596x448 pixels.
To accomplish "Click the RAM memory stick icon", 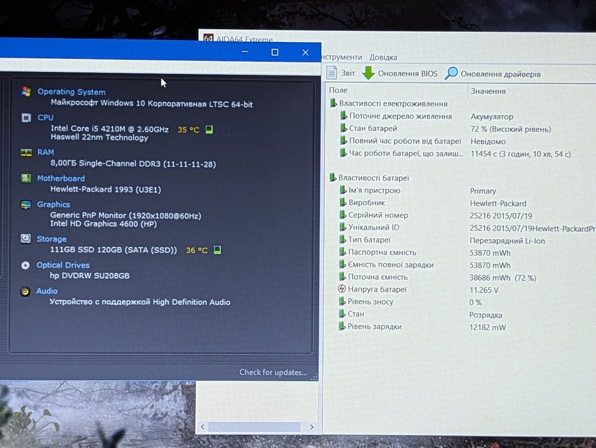I will click(26, 152).
